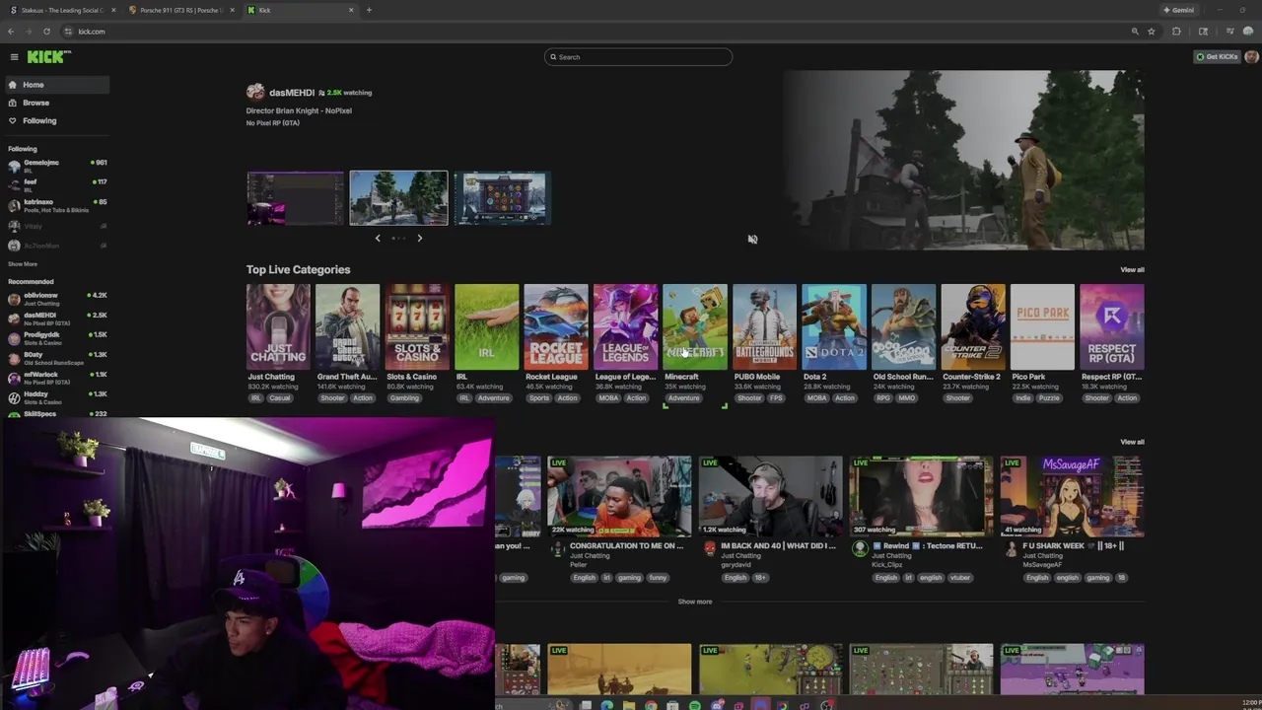Select the second featured stream thumbnail
The image size is (1262, 710).
pyautogui.click(x=398, y=198)
